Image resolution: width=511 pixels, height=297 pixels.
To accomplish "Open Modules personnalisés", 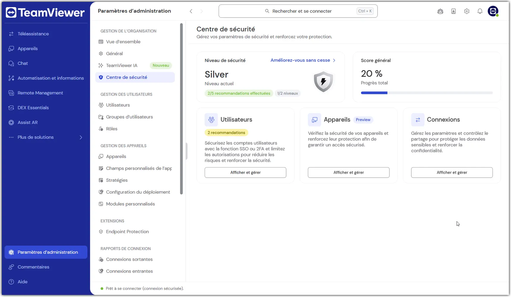I will pyautogui.click(x=135, y=204).
